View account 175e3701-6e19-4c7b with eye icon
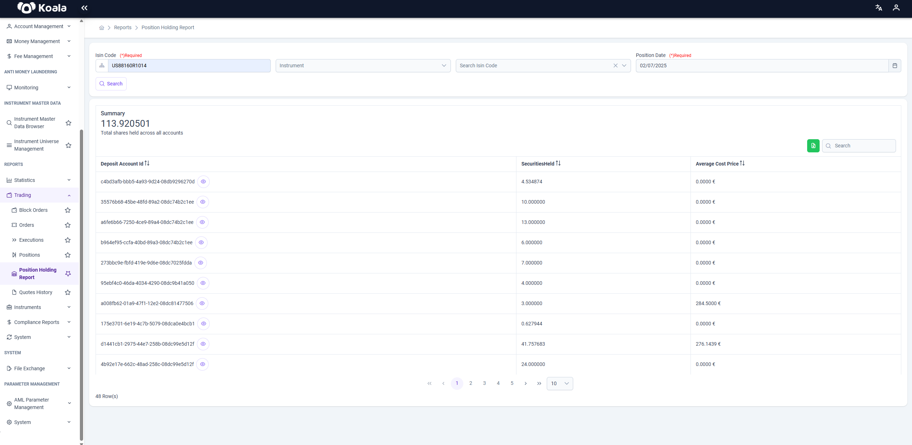The width and height of the screenshot is (912, 445). (x=203, y=324)
